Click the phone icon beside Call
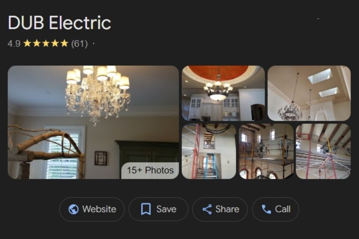Viewport: 359px width, 239px height. pyautogui.click(x=266, y=209)
